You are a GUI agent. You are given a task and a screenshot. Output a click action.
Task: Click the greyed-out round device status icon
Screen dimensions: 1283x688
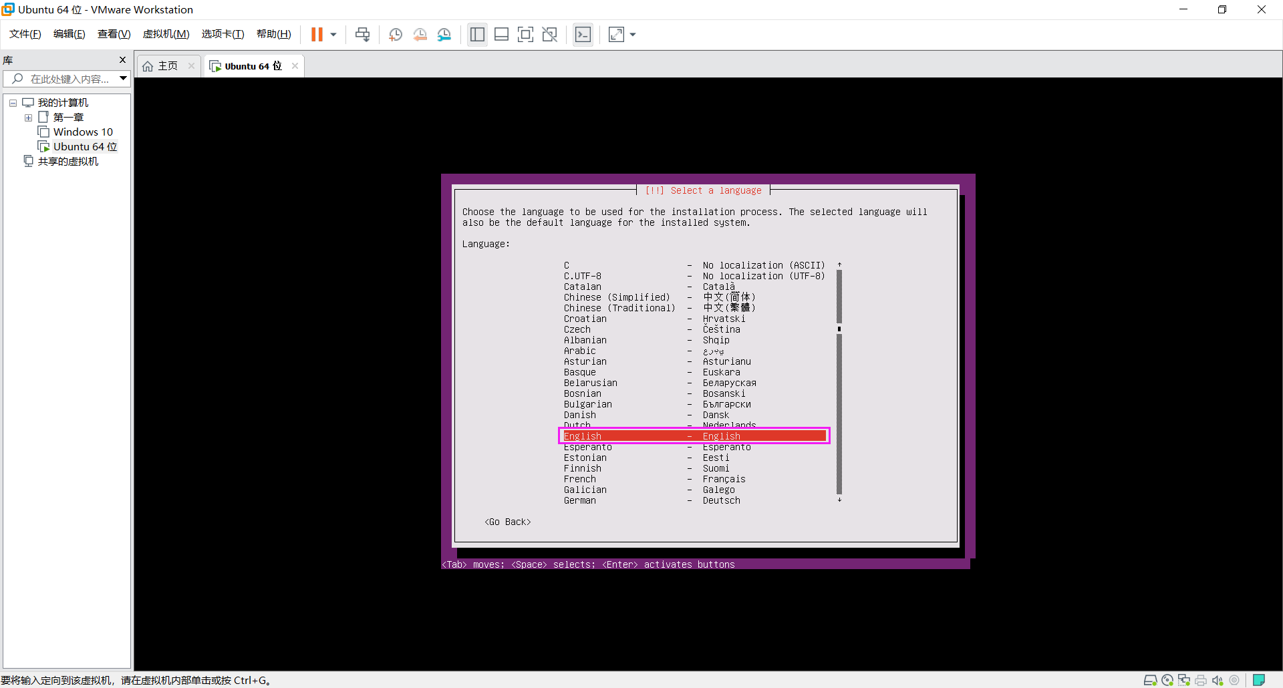1234,680
